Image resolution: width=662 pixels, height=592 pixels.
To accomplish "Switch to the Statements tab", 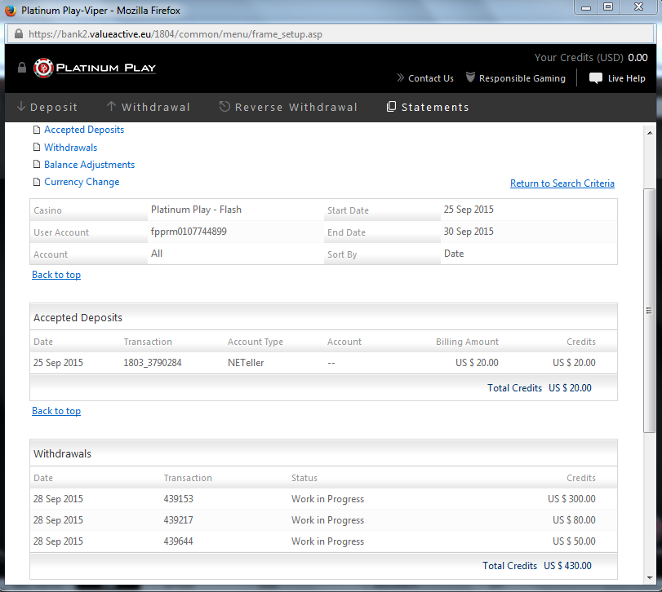I will click(x=428, y=107).
